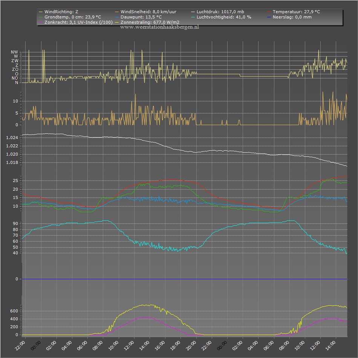Click the 1.020 pressure axis label
The width and height of the screenshot is (358, 358).
click(x=12, y=154)
